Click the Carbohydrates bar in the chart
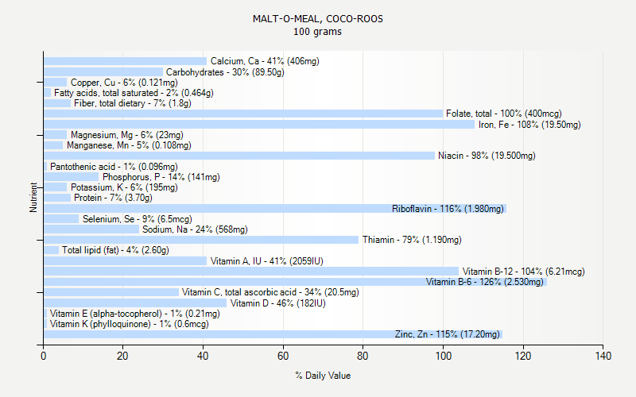The image size is (636, 397). (103, 72)
